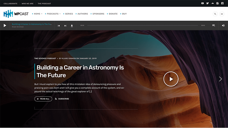Image resolution: width=228 pixels, height=128 pixels.
Task: Open the Sponsors menu item
Action: point(98,14)
